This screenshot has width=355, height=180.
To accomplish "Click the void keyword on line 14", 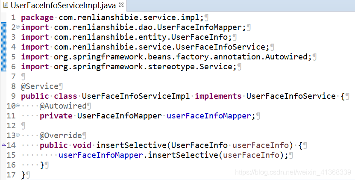I will 82,145.
